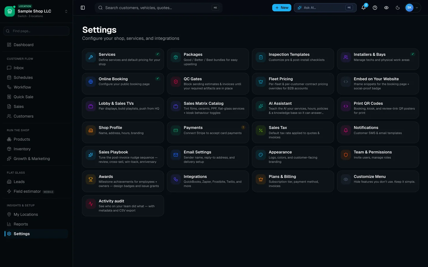
Task: Open the Sales Matrix Catalog title
Action: 204,103
